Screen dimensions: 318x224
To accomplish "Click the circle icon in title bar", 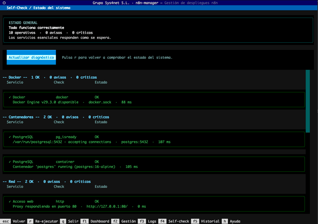I will tap(4, 3).
